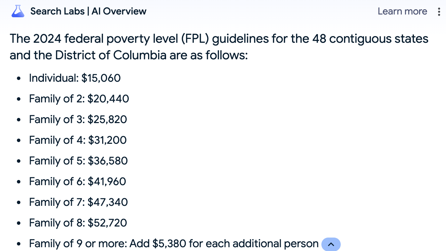Click the Family of 2: $20,440 entry

(79, 99)
